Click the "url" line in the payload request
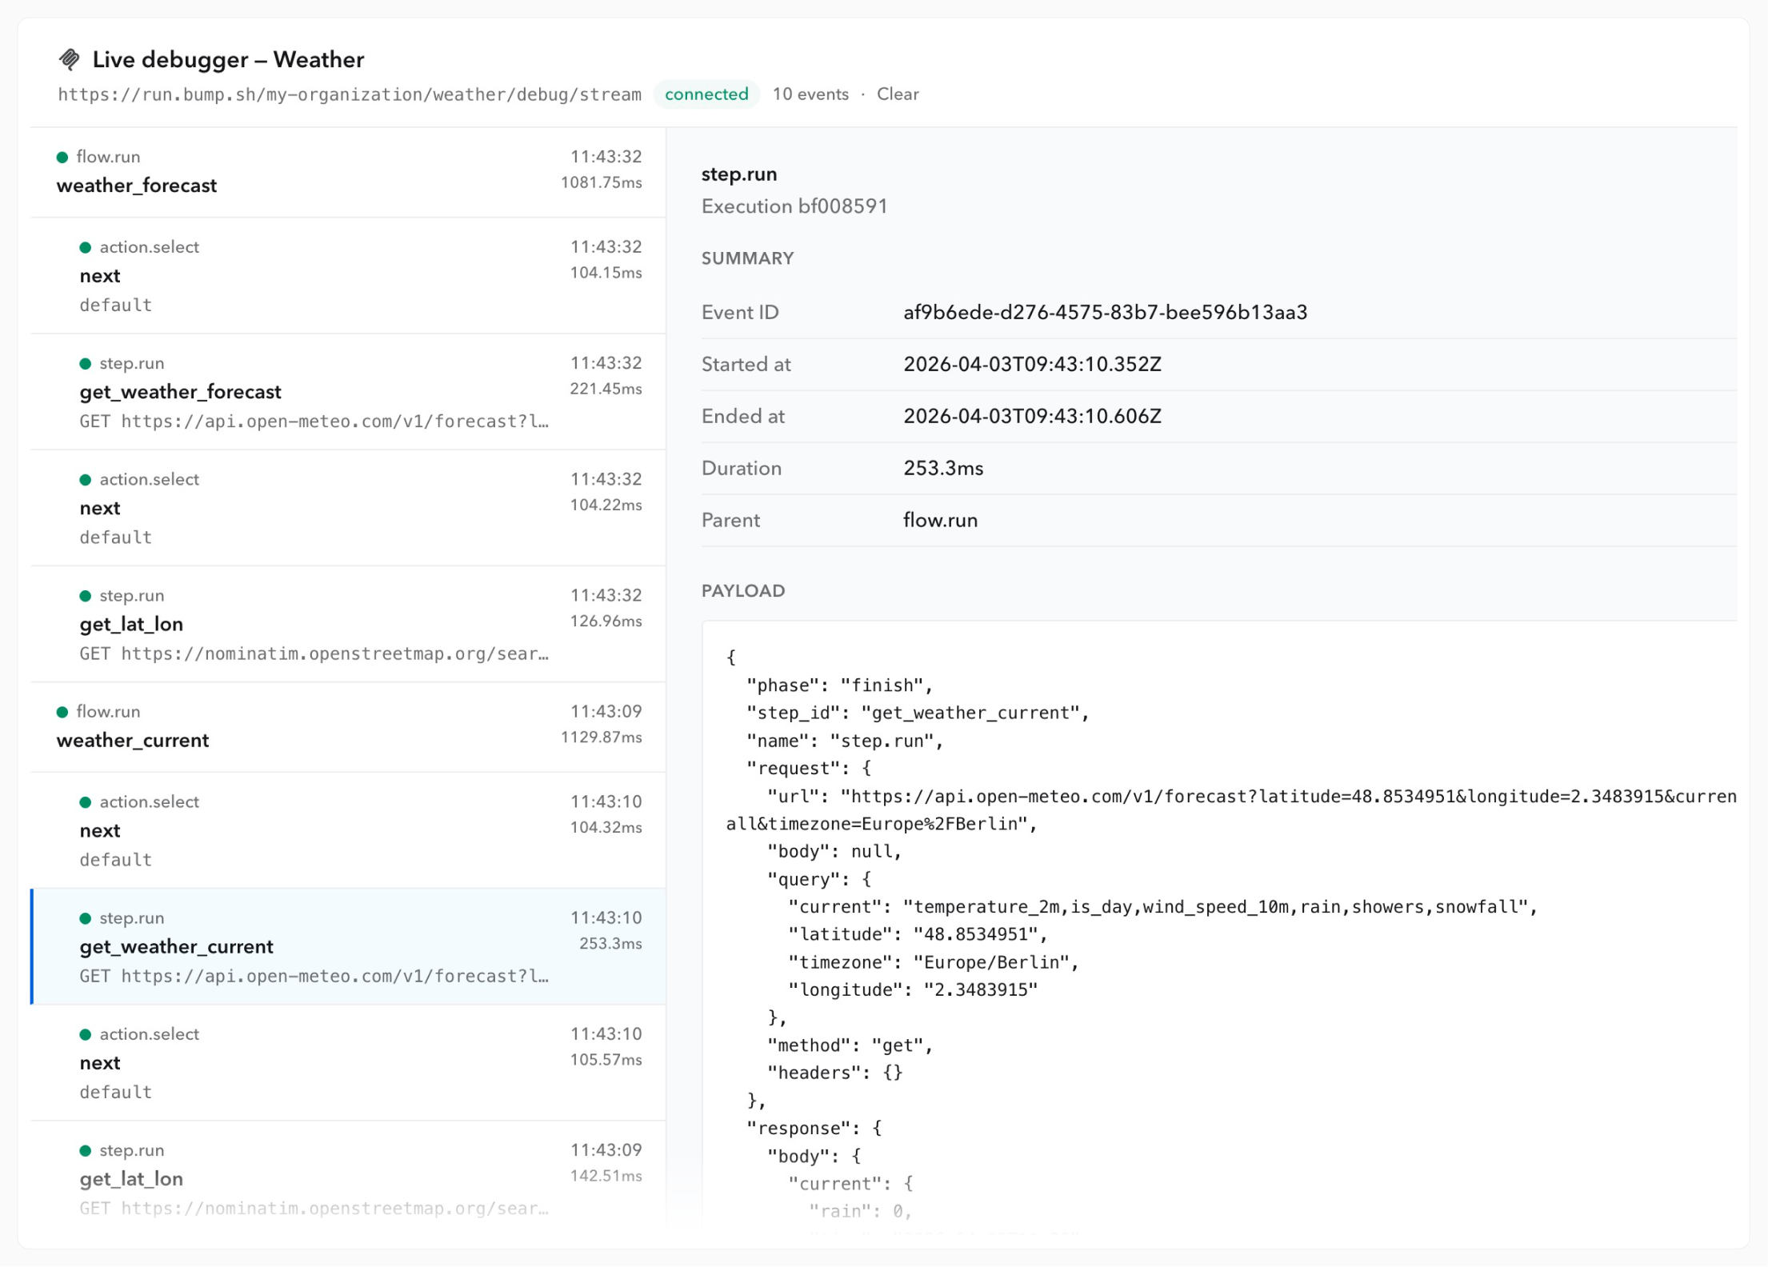This screenshot has height=1267, width=1768. [1252, 797]
